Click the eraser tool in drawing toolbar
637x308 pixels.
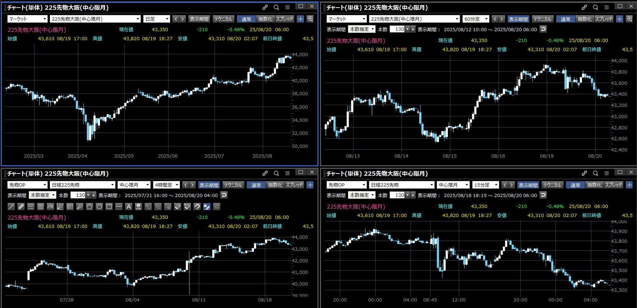(178, 207)
